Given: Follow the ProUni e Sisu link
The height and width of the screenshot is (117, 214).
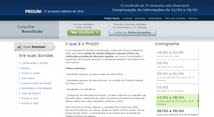Looking at the screenshot, I should click(30, 98).
